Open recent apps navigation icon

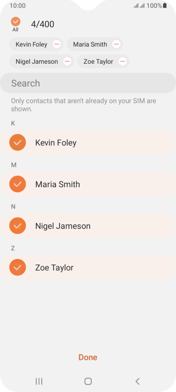[39, 381]
